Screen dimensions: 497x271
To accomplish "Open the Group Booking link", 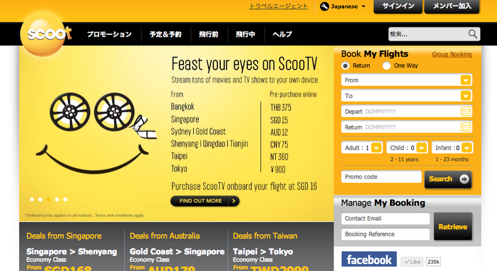I will point(452,54).
